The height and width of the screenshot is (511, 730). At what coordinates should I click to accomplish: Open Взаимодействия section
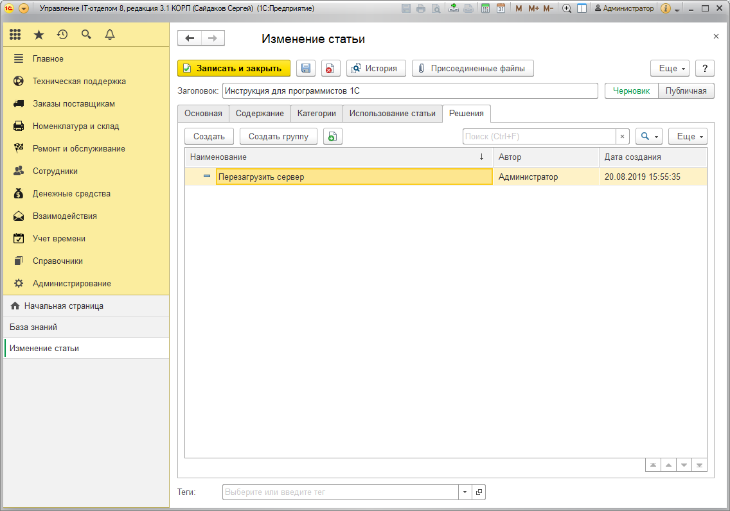click(86, 216)
